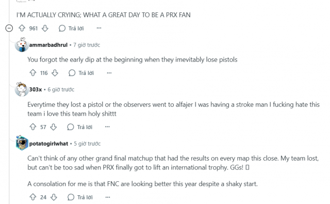Downvote the comment with 961 votes
Screen dimensions: 330x204
pyautogui.click(x=45, y=28)
